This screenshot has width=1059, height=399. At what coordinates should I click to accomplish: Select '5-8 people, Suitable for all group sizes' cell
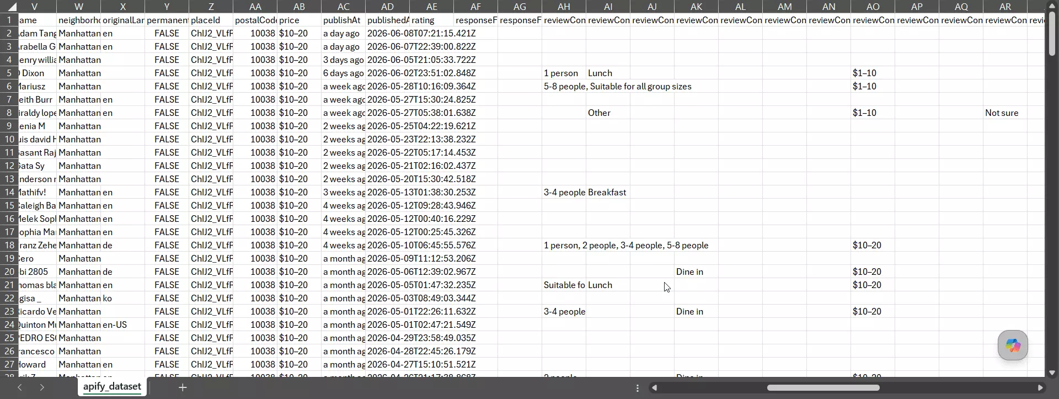[x=564, y=86]
